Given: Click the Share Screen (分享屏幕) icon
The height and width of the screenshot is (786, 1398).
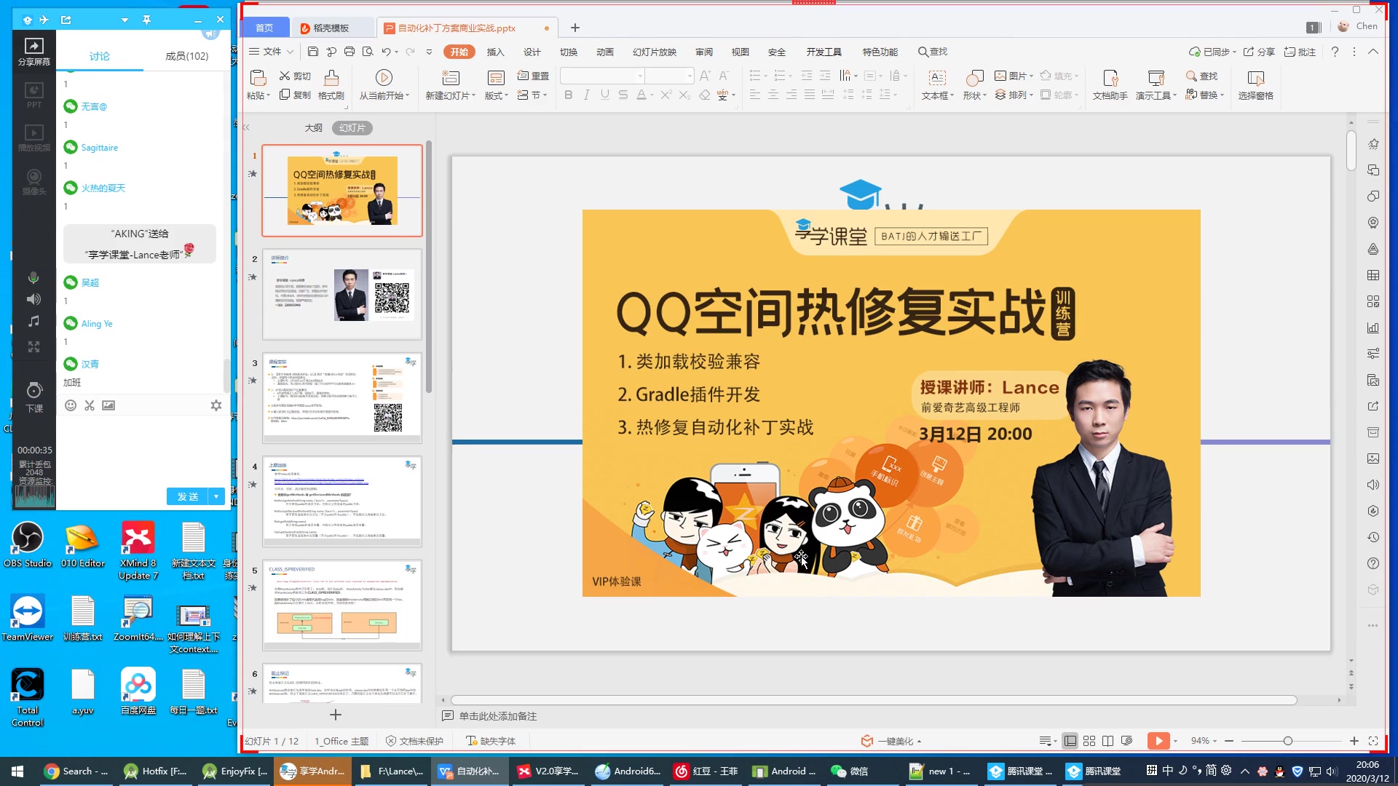Looking at the screenshot, I should pyautogui.click(x=34, y=52).
